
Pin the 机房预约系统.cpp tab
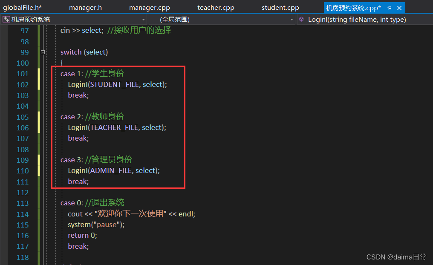[390, 8]
